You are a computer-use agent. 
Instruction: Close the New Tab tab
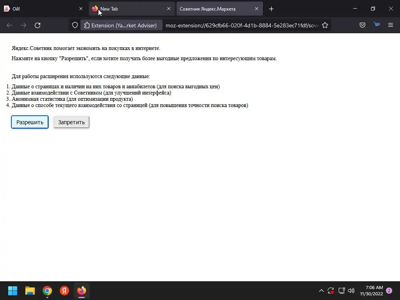click(169, 9)
